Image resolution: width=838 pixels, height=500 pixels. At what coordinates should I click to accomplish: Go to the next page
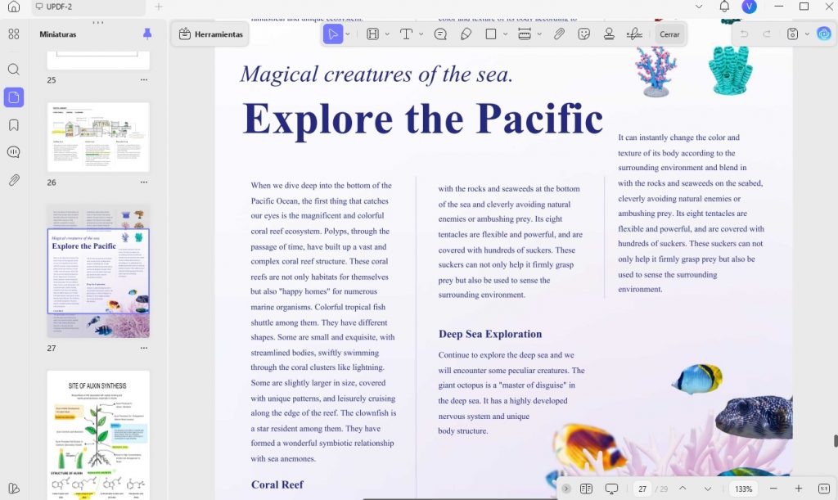click(x=708, y=489)
